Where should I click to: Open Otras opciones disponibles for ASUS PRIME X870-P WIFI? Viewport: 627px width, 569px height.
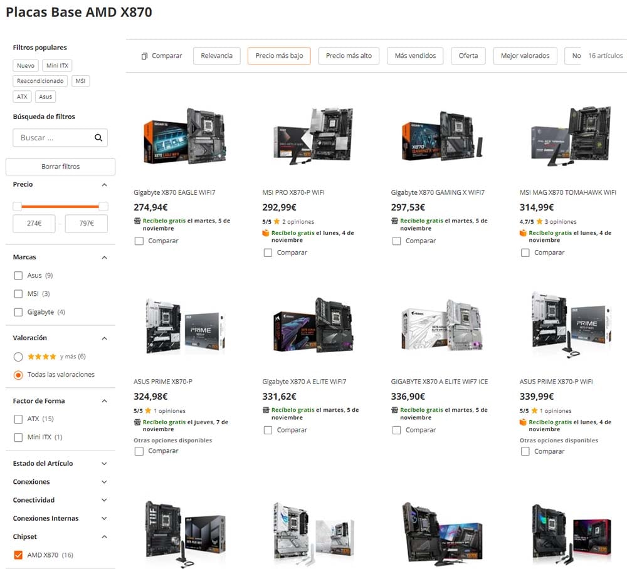pyautogui.click(x=559, y=441)
